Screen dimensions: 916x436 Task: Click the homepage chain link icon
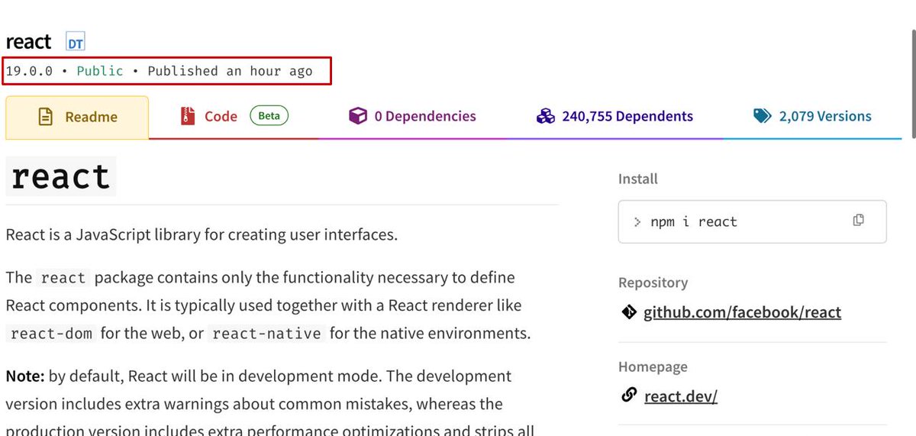(629, 396)
